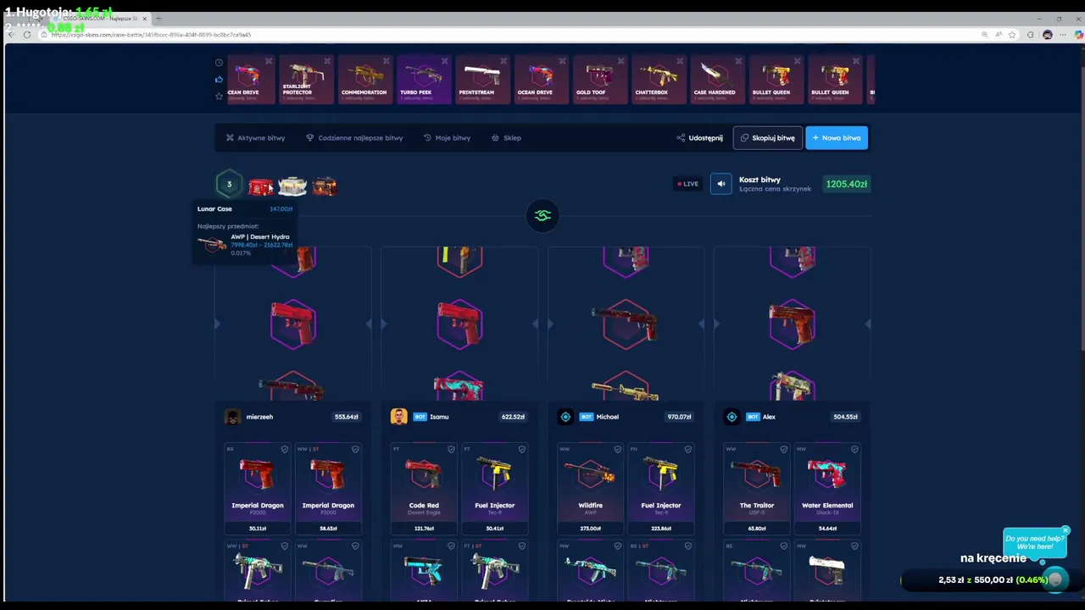The width and height of the screenshot is (1085, 610).
Task: Click shield icon on The Traitor card
Action: 784,449
